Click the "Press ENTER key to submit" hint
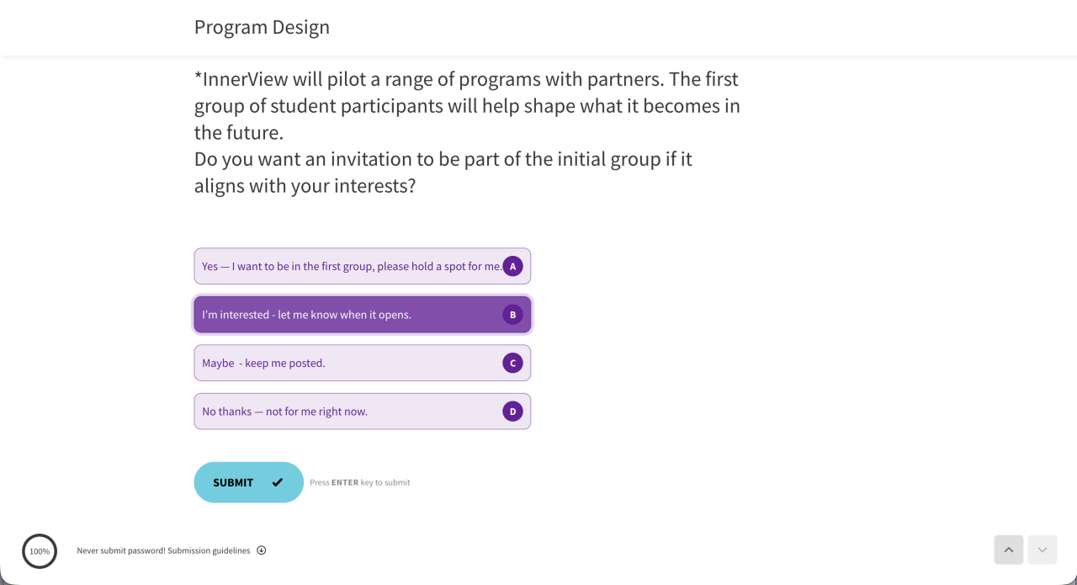The image size is (1077, 585). pyautogui.click(x=359, y=483)
